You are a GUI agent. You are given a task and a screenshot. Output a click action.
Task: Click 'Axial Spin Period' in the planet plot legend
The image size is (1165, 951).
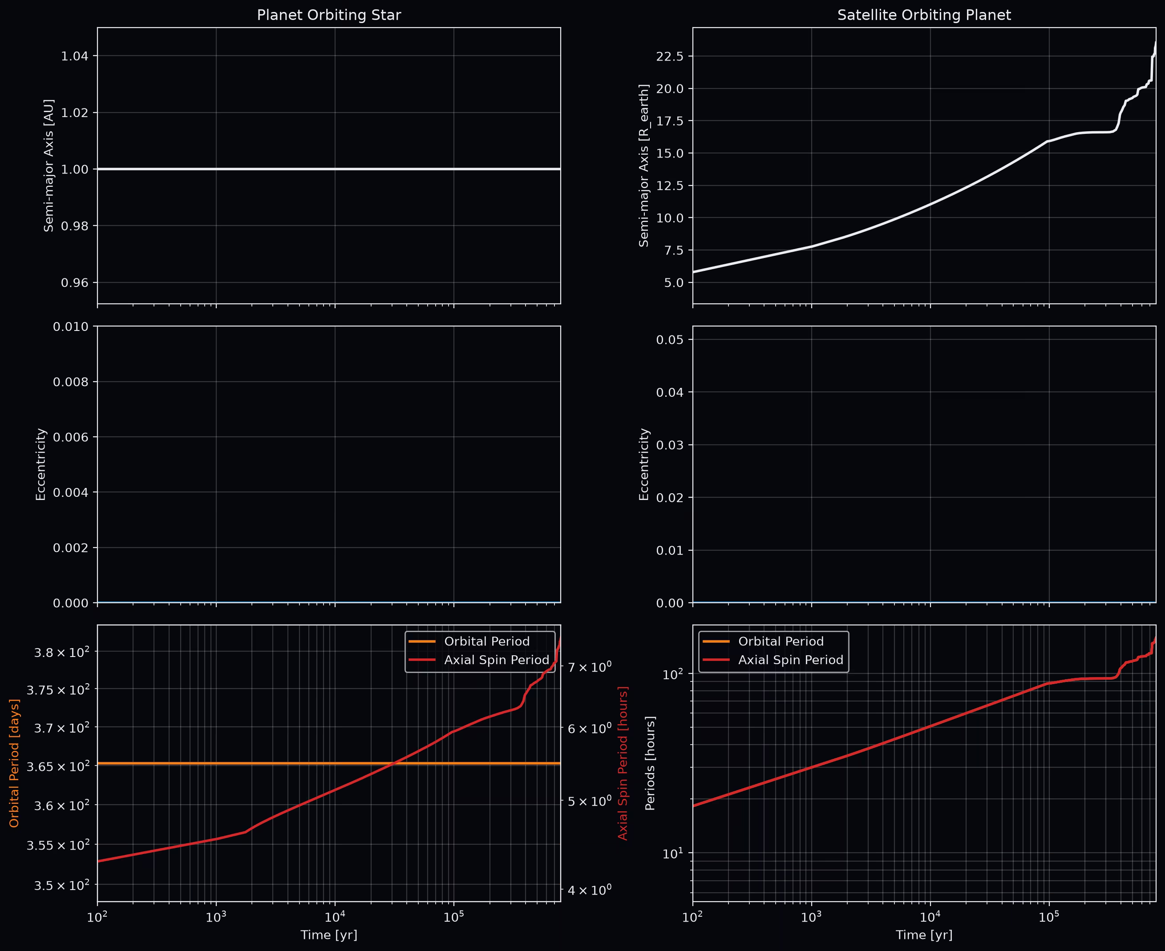(497, 660)
